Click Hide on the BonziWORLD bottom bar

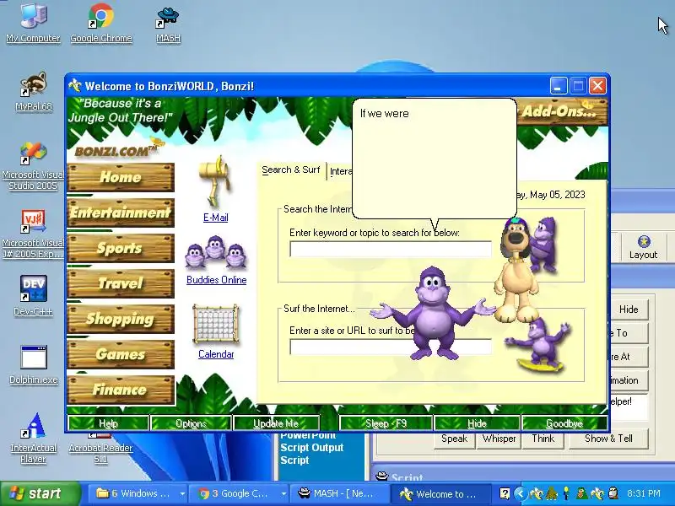coord(477,423)
